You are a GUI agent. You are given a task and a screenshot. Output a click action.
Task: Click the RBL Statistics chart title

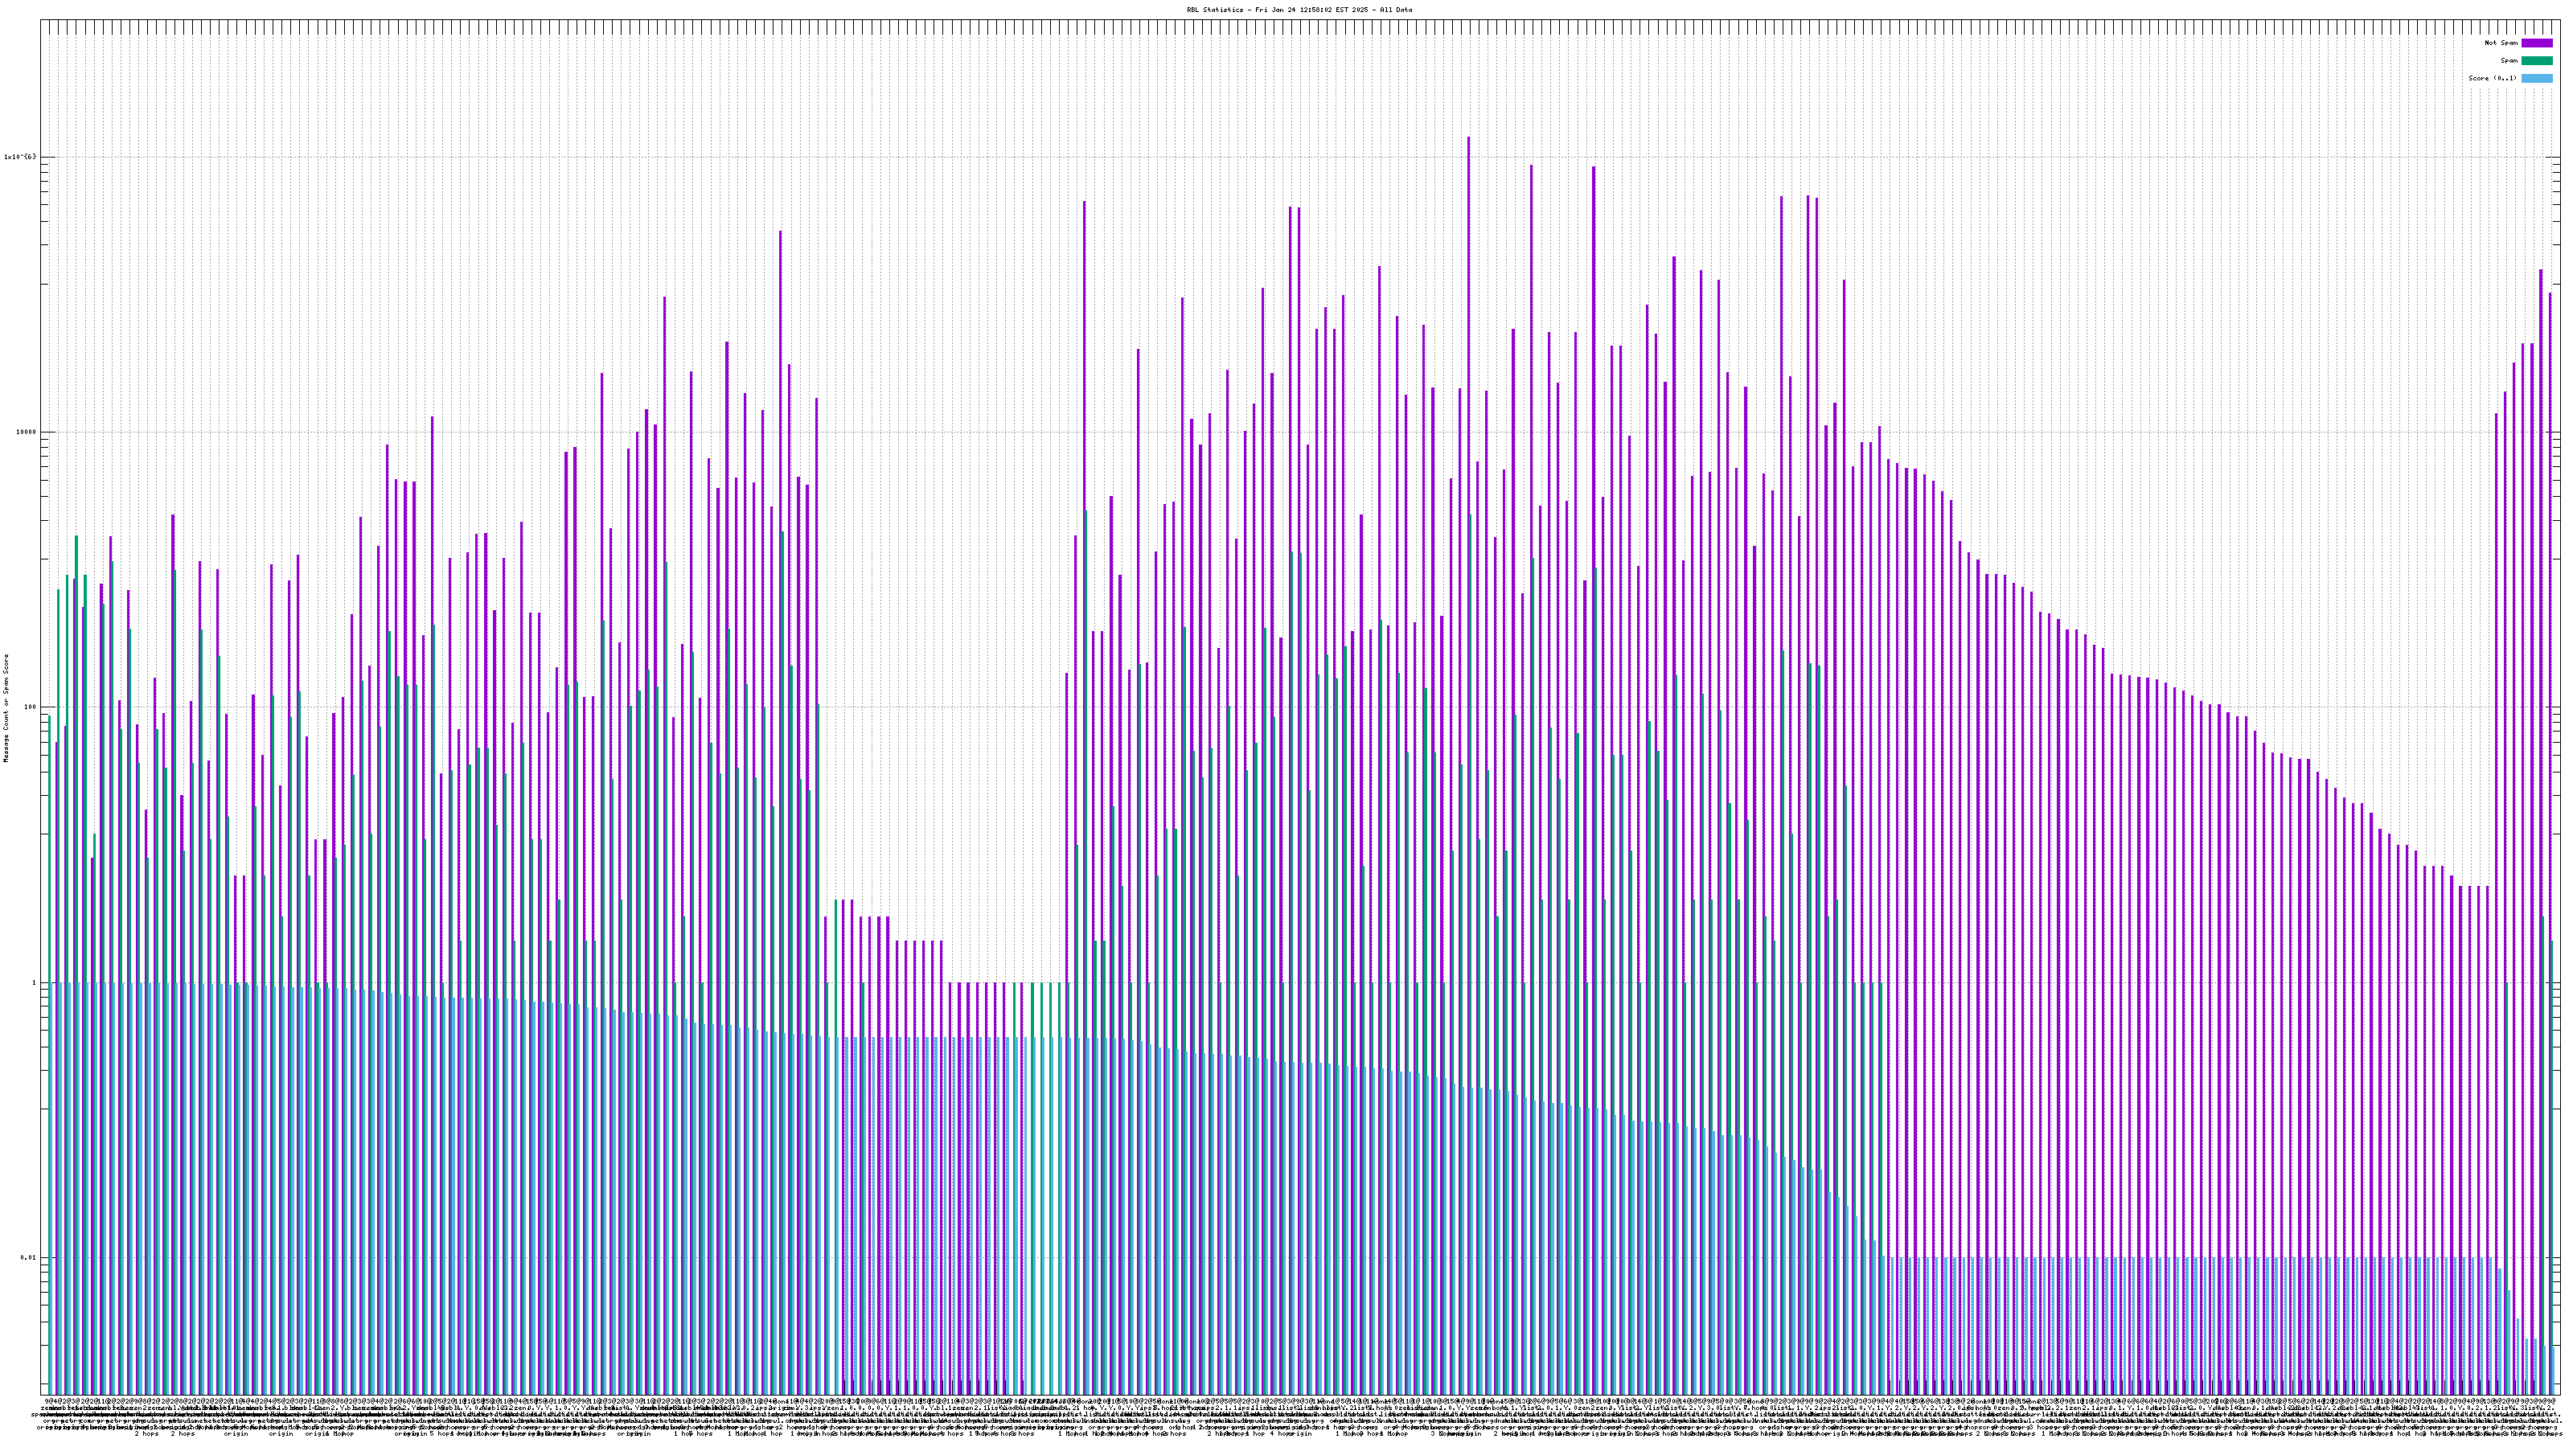click(1299, 9)
